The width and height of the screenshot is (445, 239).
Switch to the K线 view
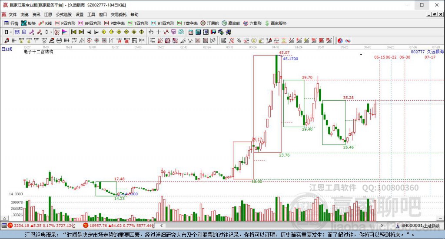[x=45, y=23]
